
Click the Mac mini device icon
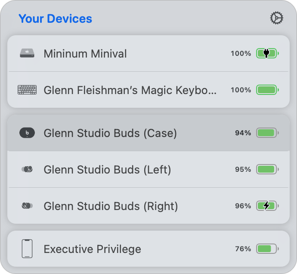(27, 53)
